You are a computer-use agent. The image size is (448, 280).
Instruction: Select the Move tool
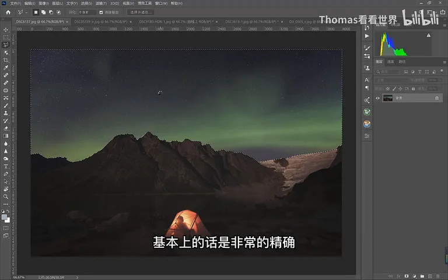[6, 30]
